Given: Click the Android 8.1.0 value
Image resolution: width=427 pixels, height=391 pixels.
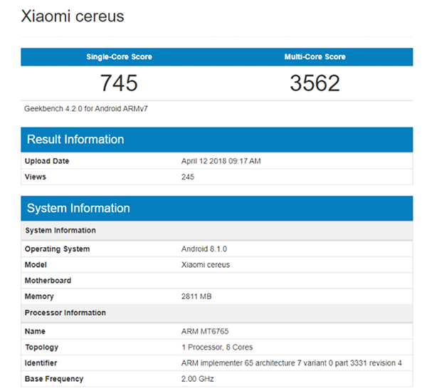Looking at the screenshot, I should pos(206,249).
